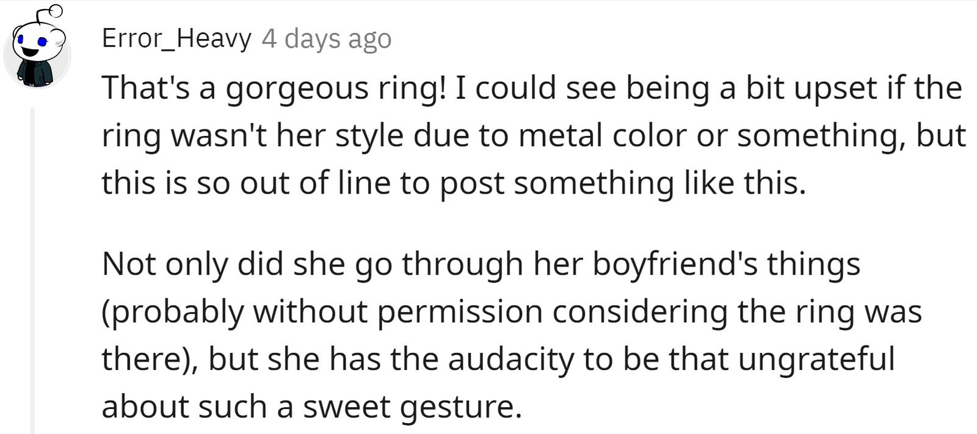Viewport: 977px width, 434px height.
Task: Click the line 'this is so out of line'
Action: coord(454,183)
